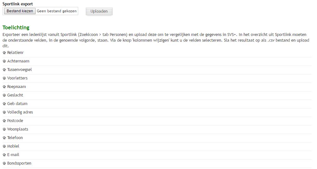Select the E-mail list entry
The width and height of the screenshot is (317, 169).
13,155
